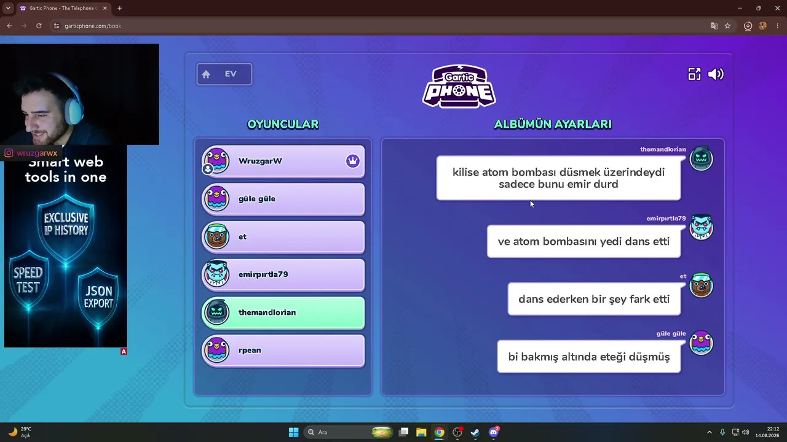Click the EV home button

224,74
